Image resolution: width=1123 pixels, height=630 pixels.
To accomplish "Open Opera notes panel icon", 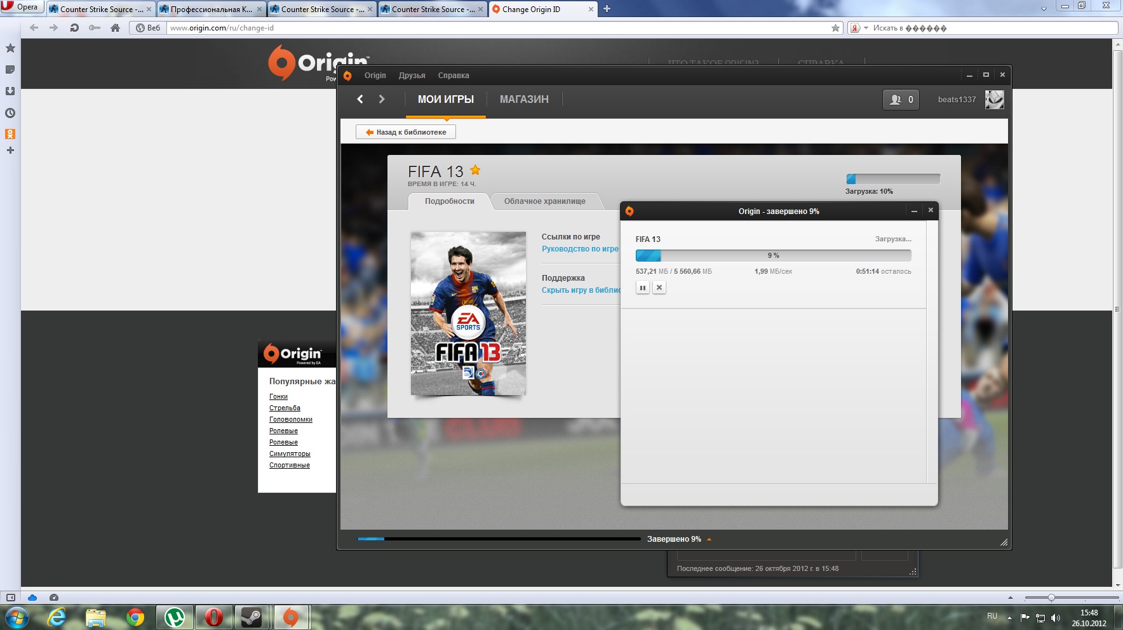I will click(10, 70).
